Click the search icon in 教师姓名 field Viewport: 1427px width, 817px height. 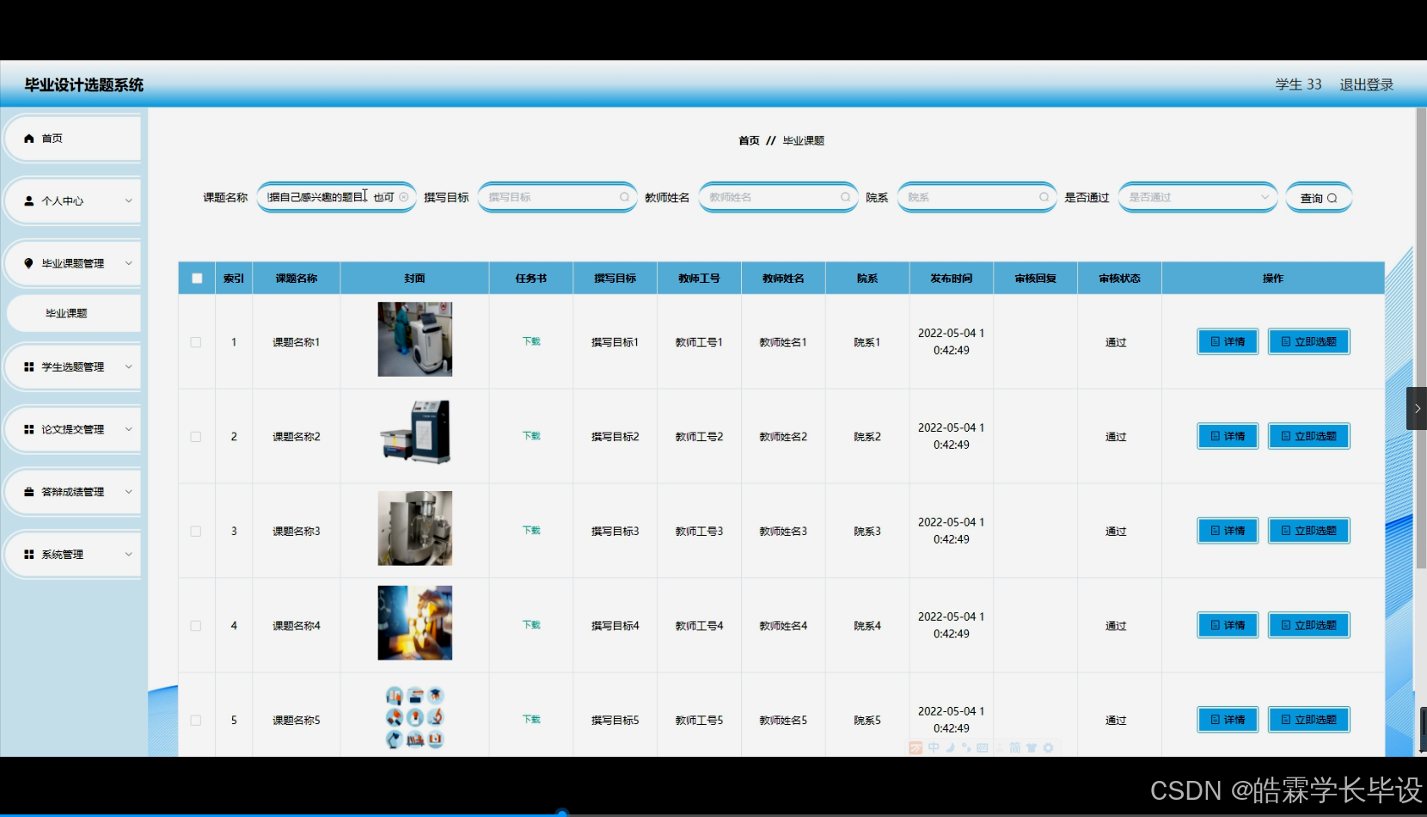[x=846, y=197]
